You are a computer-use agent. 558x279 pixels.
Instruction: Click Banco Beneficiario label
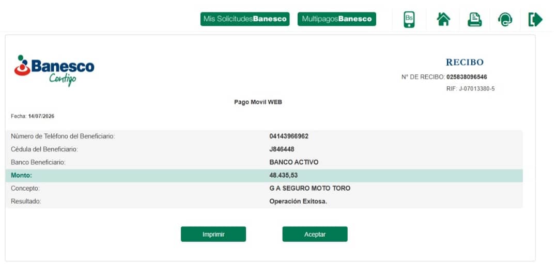tap(38, 162)
